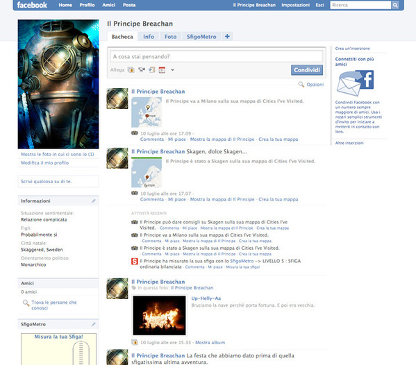Click 'Modifica il mio profilo'
The image size is (416, 365).
point(45,163)
